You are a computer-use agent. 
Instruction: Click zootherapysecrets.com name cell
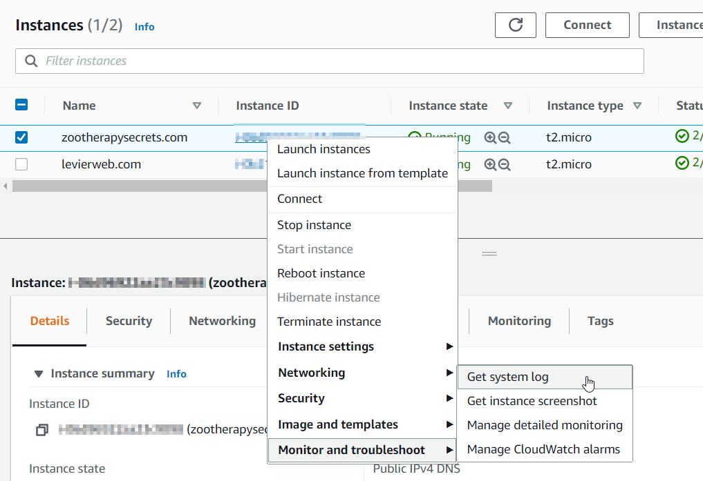[x=124, y=138]
